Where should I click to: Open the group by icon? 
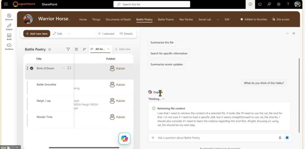coord(77,49)
